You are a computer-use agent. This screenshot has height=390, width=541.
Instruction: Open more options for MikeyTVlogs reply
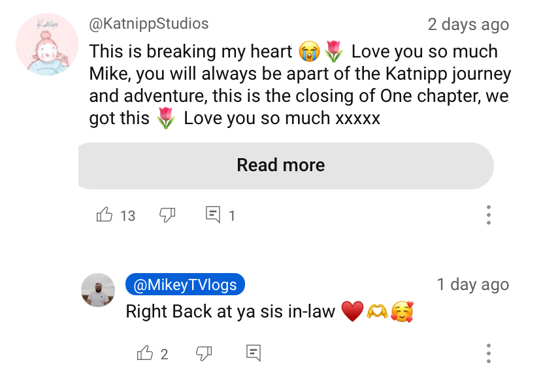coord(488,353)
